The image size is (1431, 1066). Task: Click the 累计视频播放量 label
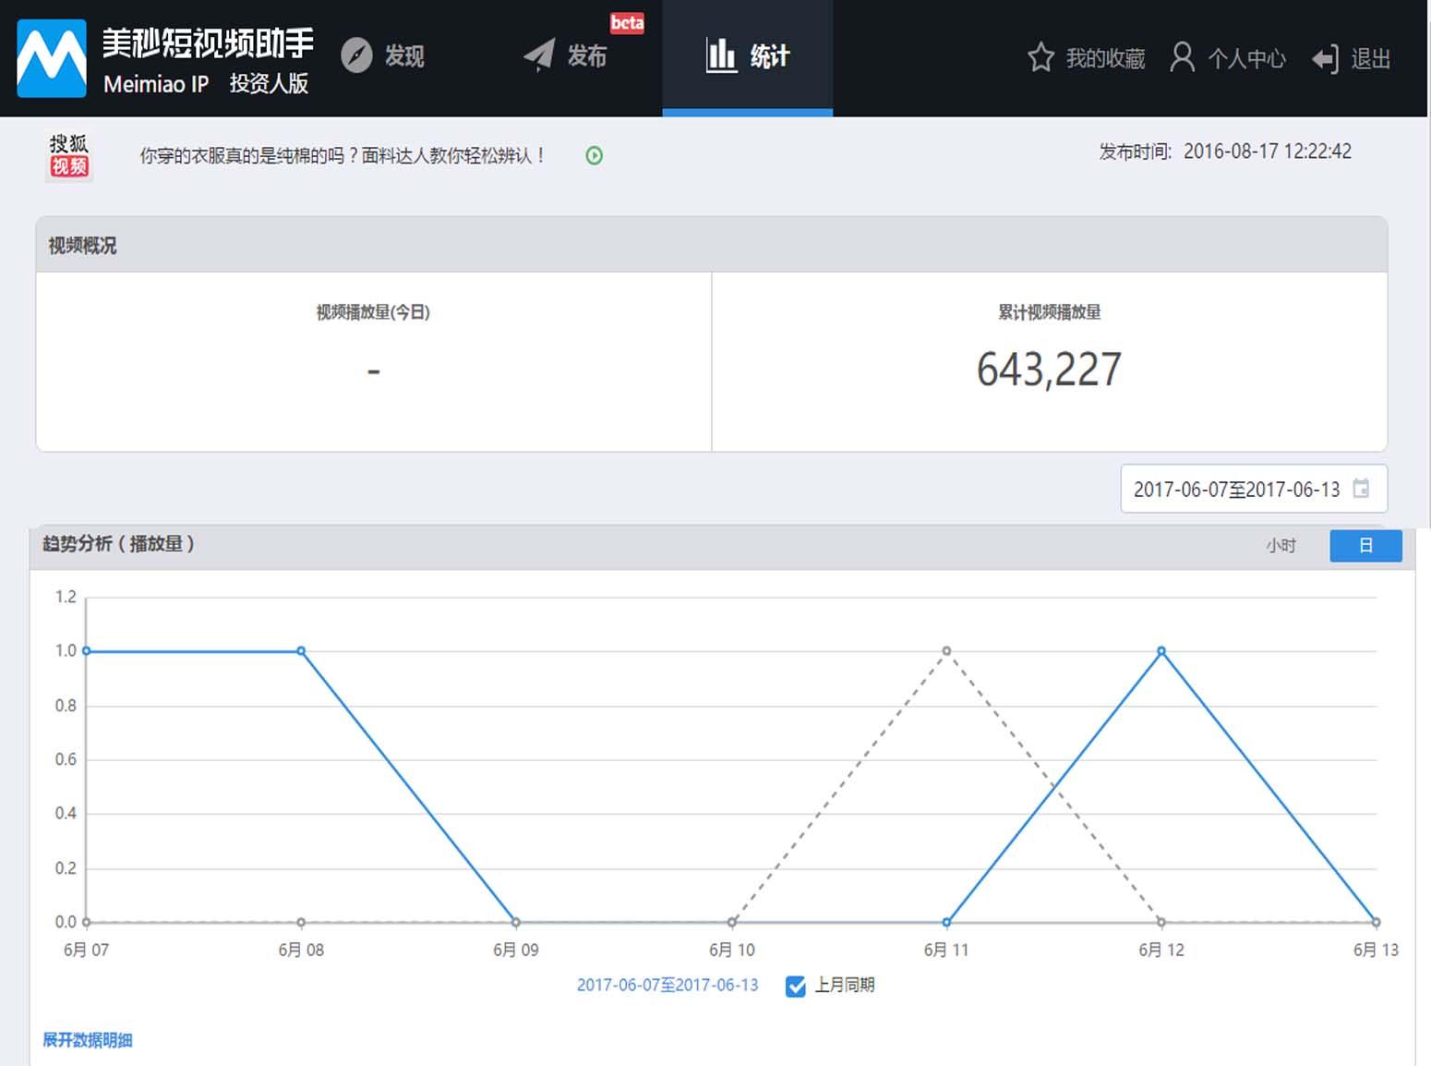coord(1049,312)
